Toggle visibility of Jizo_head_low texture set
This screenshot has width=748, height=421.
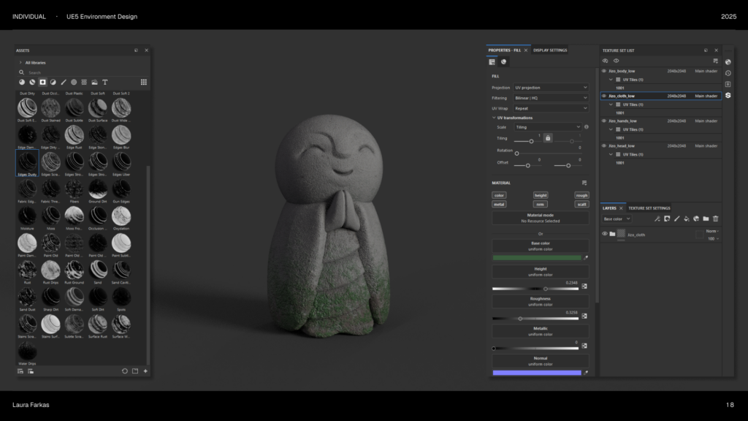pyautogui.click(x=604, y=145)
